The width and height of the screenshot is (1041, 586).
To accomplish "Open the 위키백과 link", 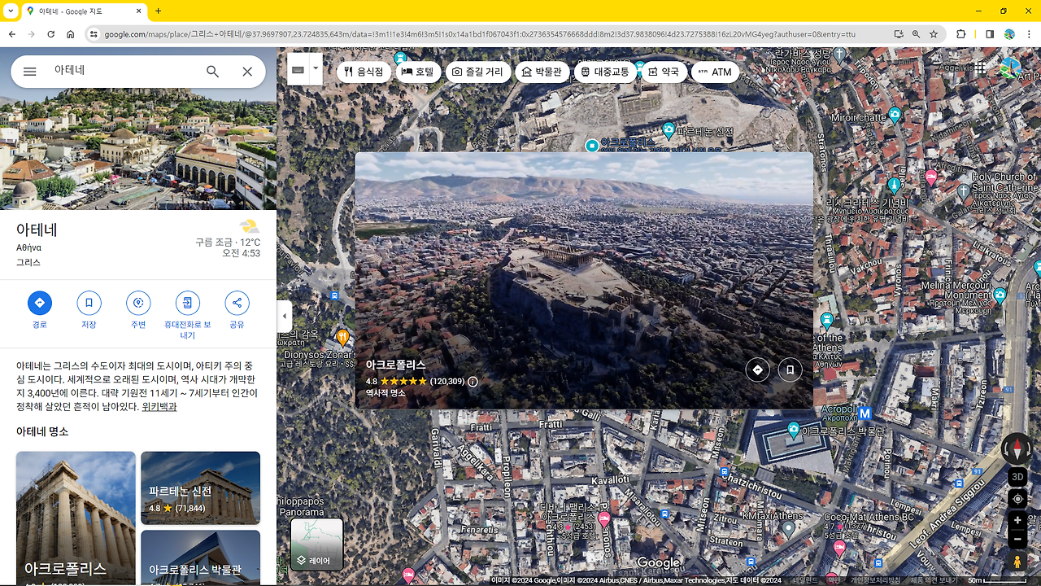I will pyautogui.click(x=159, y=406).
